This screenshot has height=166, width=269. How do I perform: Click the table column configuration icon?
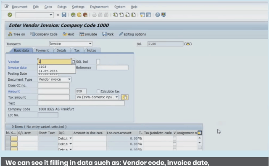click(200, 133)
